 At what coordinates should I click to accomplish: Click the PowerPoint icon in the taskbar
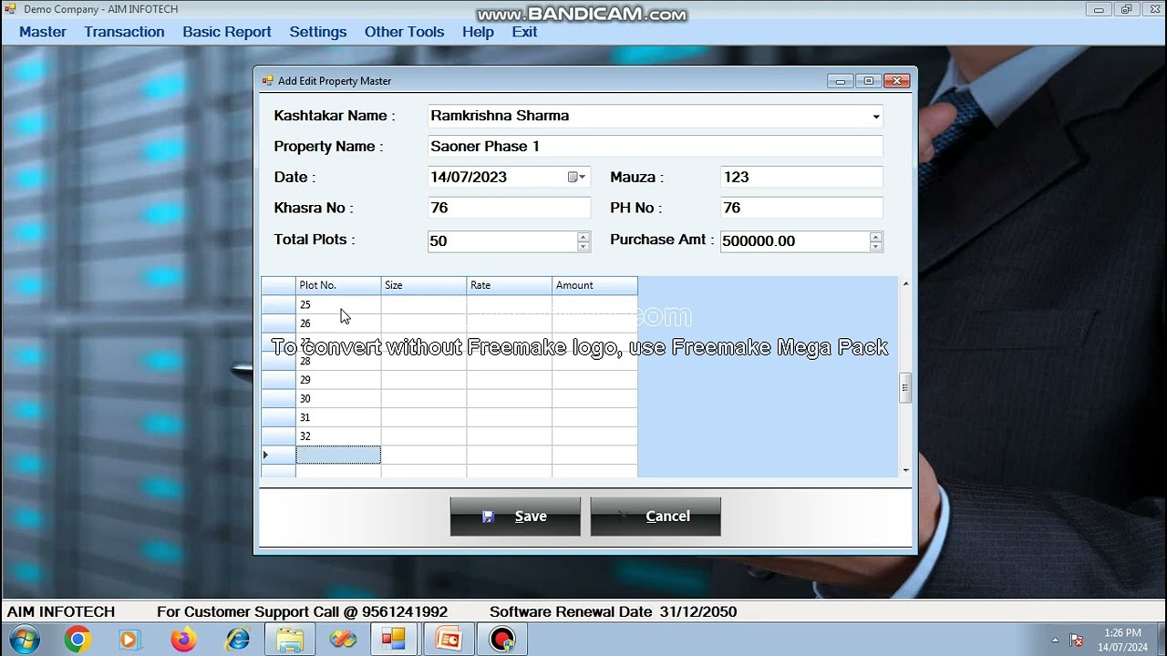[x=449, y=640]
